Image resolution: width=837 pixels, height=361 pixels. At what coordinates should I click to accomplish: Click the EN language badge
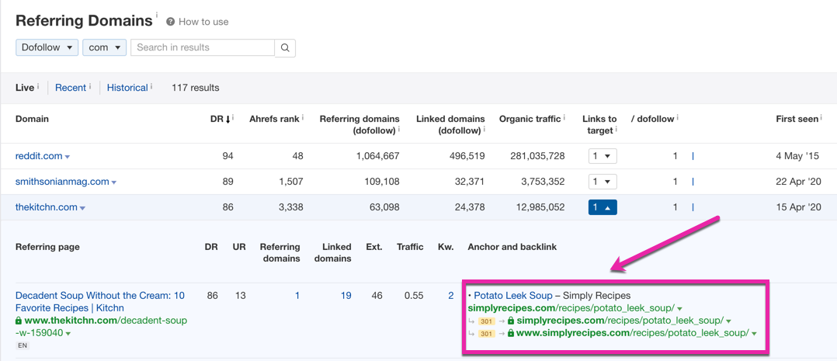[x=22, y=345]
